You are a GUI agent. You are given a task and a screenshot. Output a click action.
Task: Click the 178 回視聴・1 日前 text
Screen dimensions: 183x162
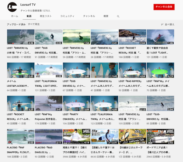(x=45, y=124)
